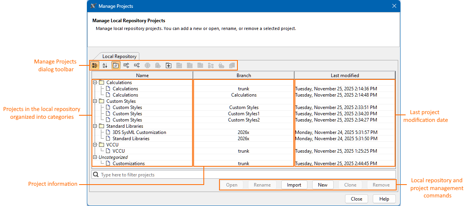This screenshot has height=206, width=469.
Task: Sort projects by the Branch column header
Action: tap(243, 76)
